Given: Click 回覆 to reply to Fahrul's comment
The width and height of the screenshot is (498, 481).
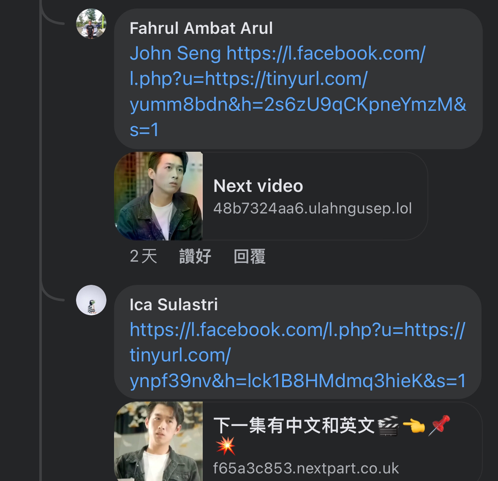Looking at the screenshot, I should [249, 256].
